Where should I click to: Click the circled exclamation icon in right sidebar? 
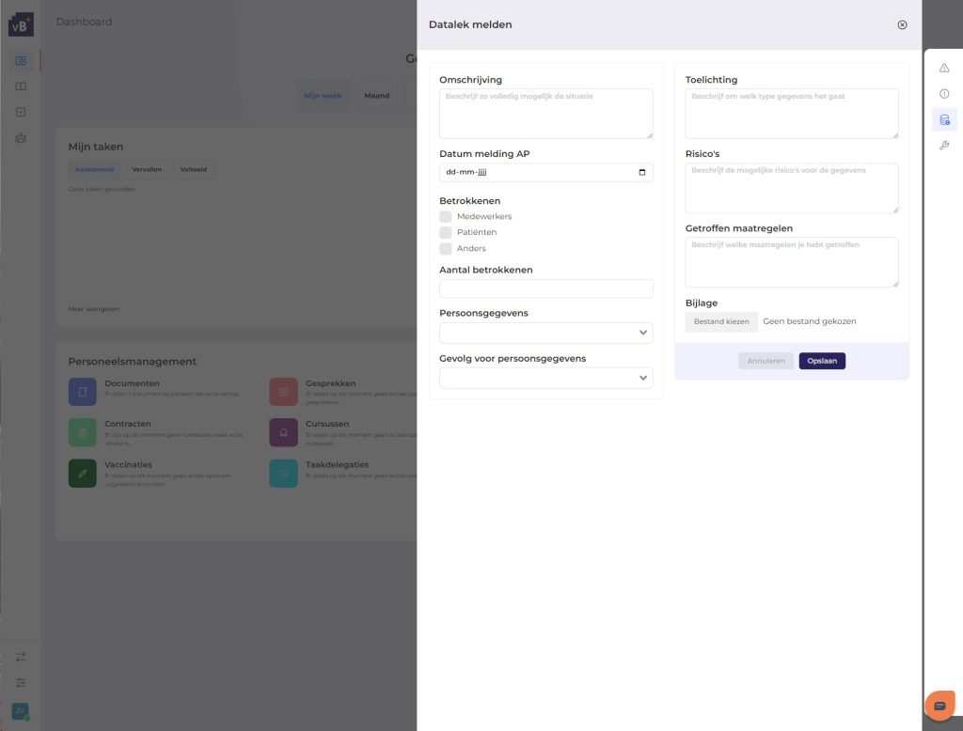pos(944,94)
